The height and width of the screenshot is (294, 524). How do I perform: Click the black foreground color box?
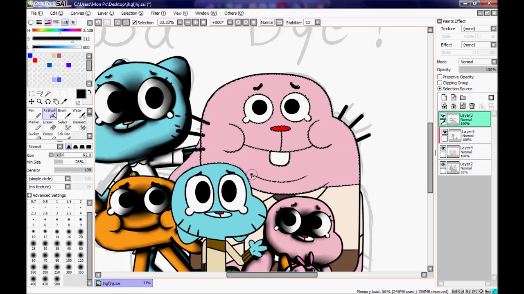pos(81,94)
